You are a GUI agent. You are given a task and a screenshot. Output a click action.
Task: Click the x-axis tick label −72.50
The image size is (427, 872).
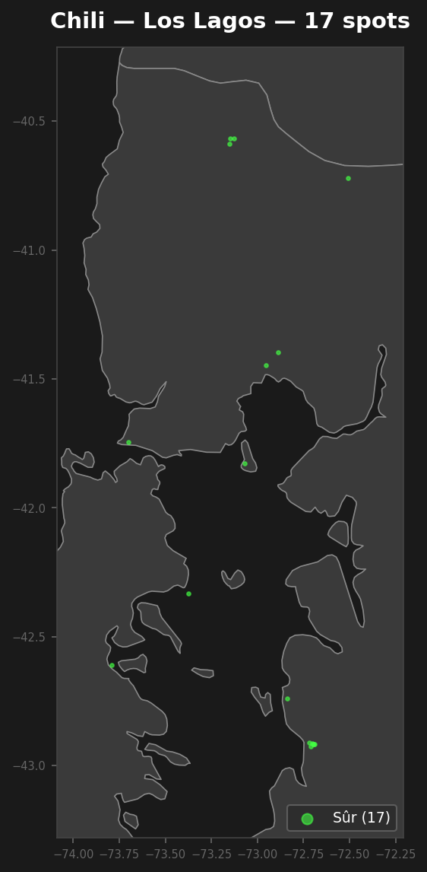pos(350,854)
